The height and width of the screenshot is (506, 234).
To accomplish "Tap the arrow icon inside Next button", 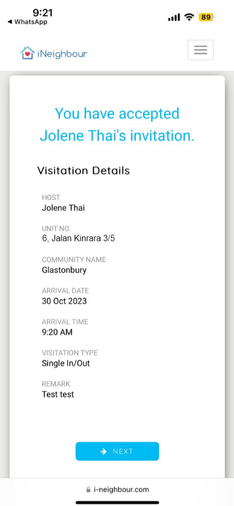I will (103, 451).
